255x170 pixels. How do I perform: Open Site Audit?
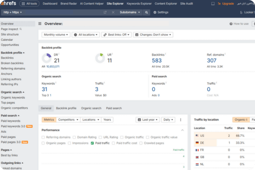187,3
